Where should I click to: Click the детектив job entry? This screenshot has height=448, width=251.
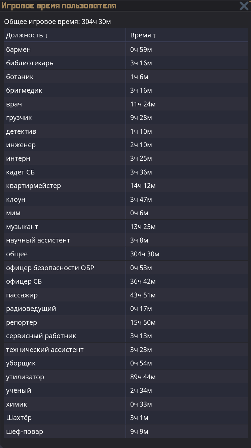pos(21,131)
